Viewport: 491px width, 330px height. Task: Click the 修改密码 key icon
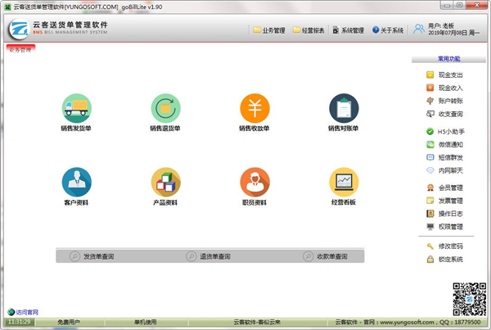point(430,246)
